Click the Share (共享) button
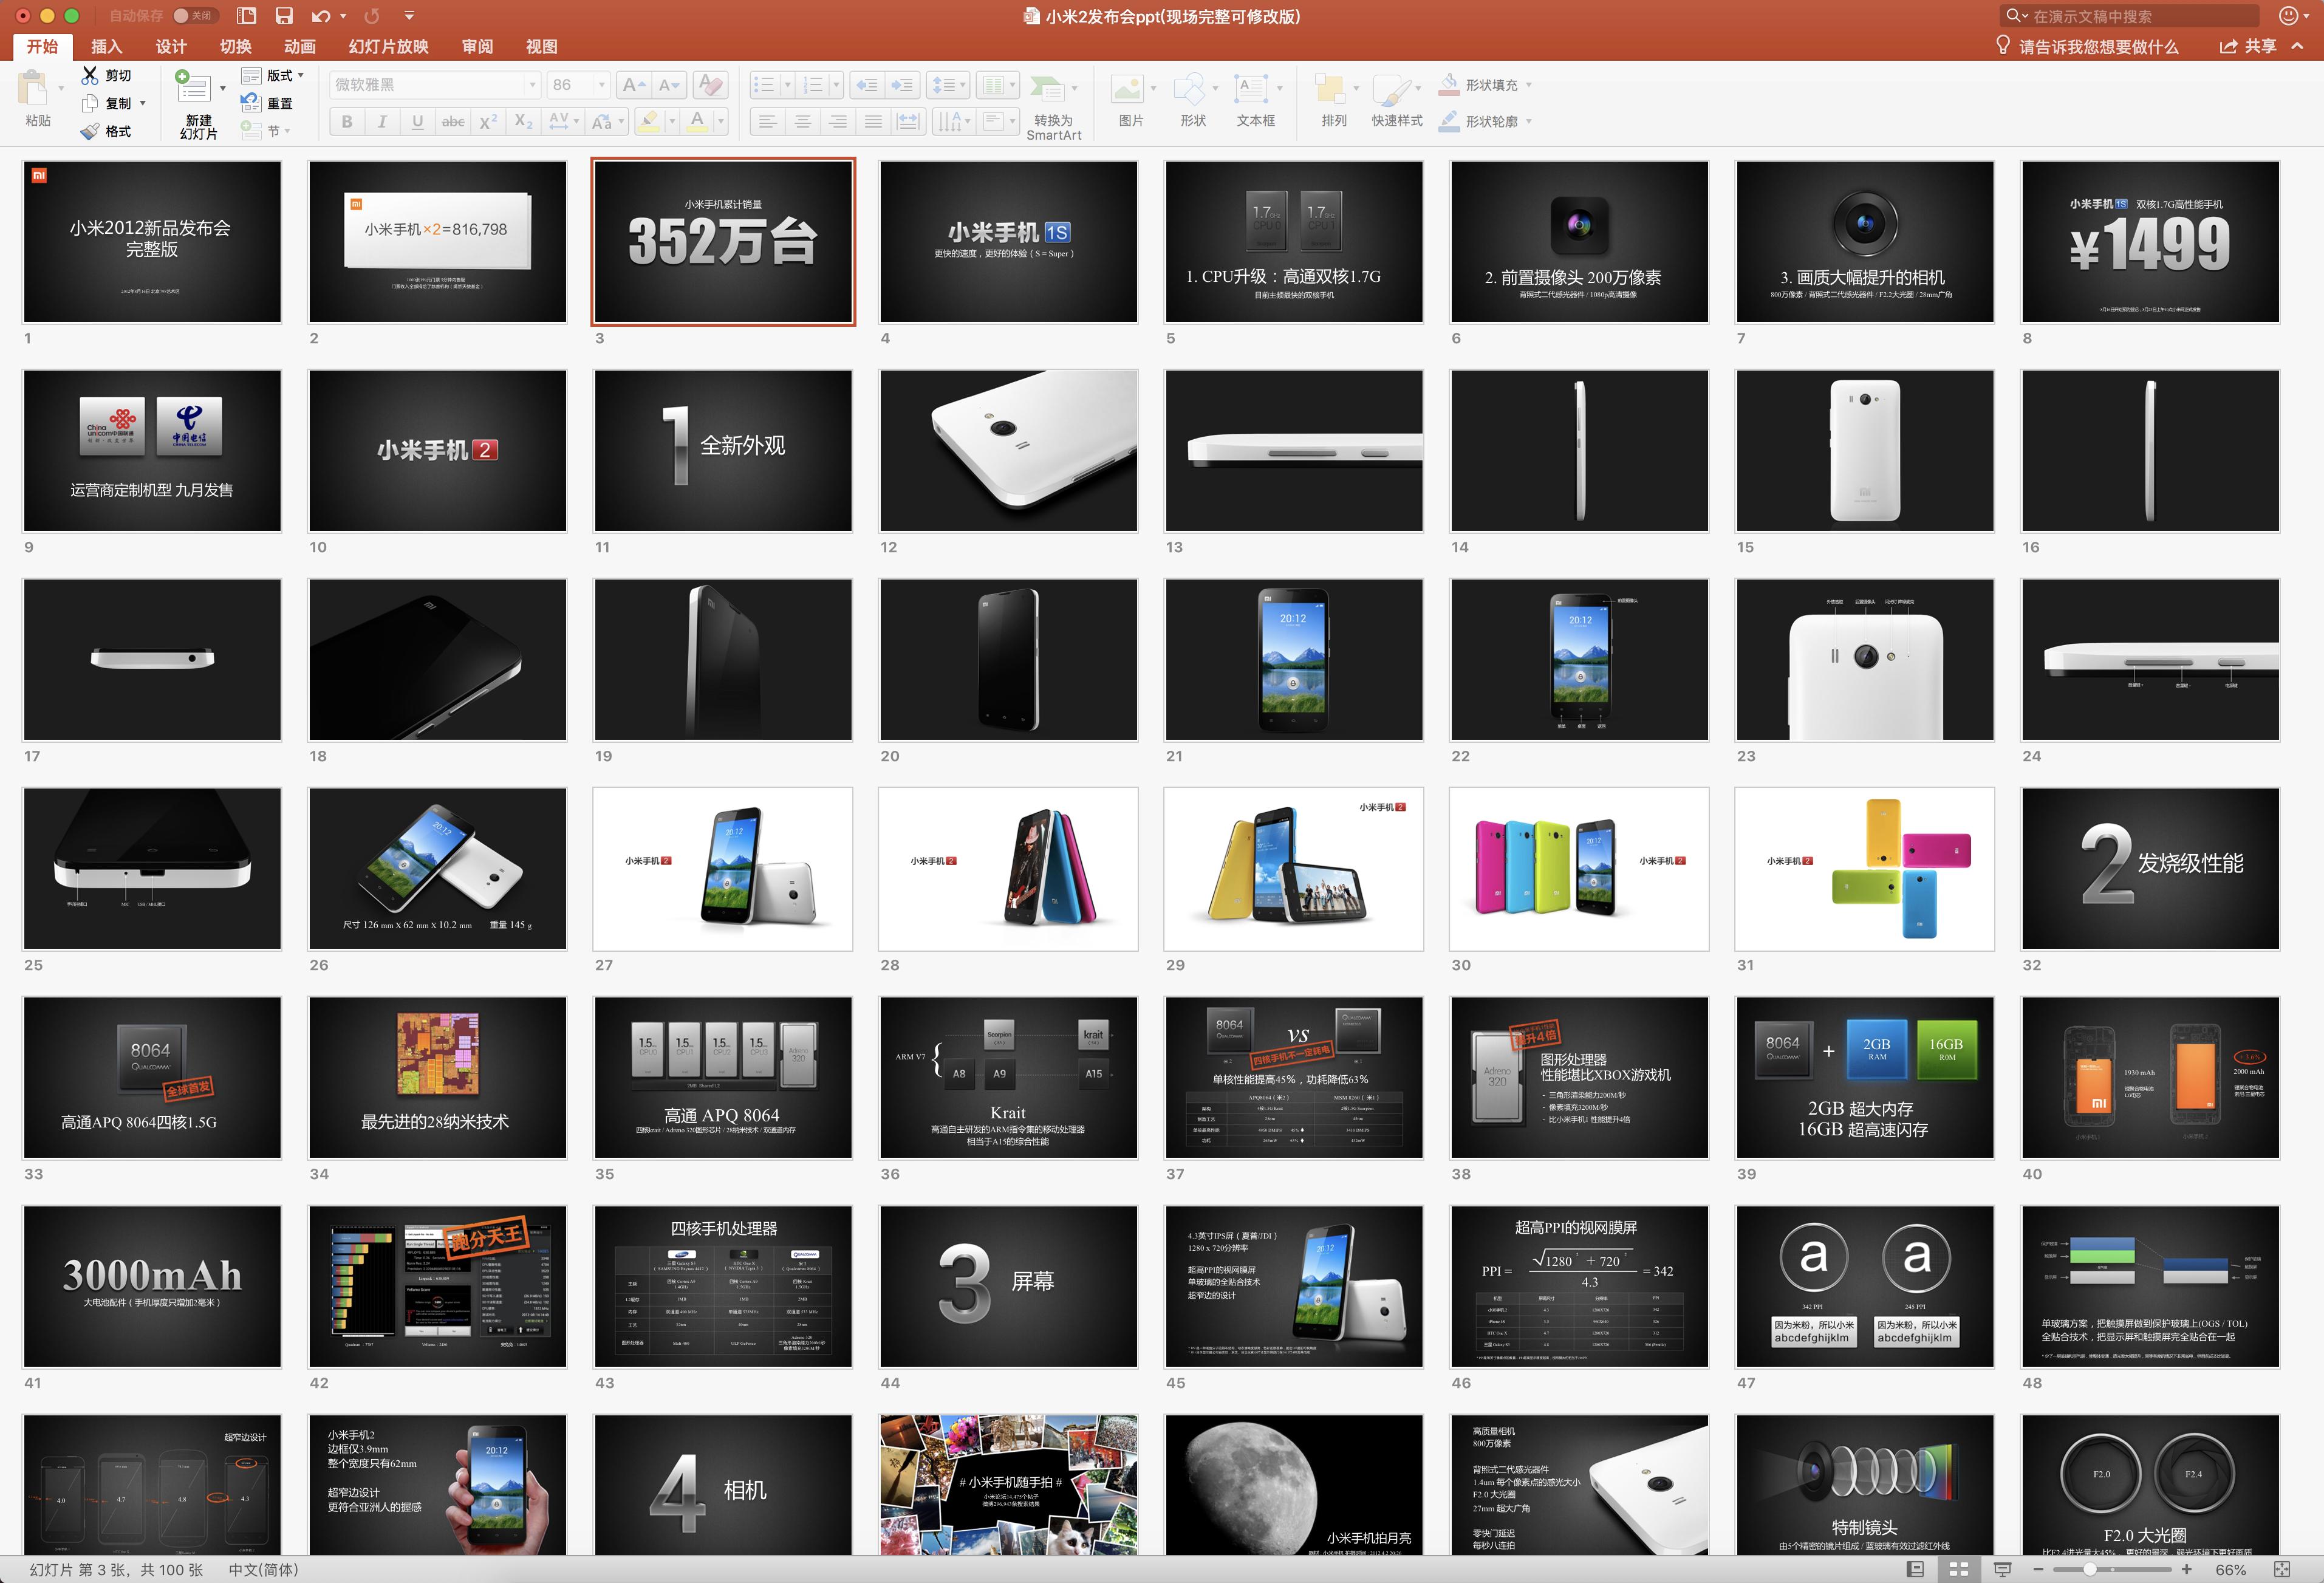The height and width of the screenshot is (1583, 2324). 2248,46
